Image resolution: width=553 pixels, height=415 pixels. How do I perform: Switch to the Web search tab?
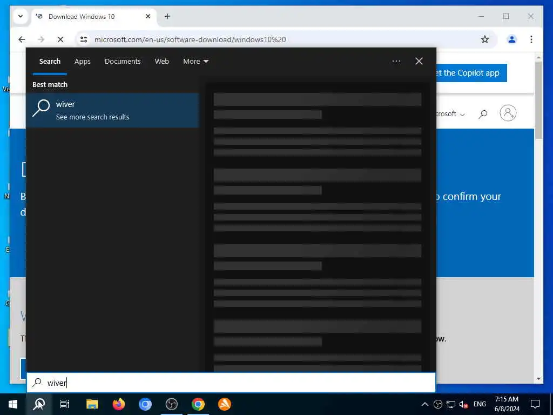point(162,62)
